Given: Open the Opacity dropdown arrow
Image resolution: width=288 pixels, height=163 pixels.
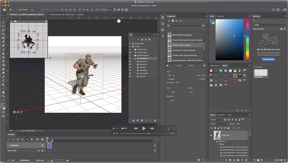Looking at the screenshot, I should tap(242, 124).
